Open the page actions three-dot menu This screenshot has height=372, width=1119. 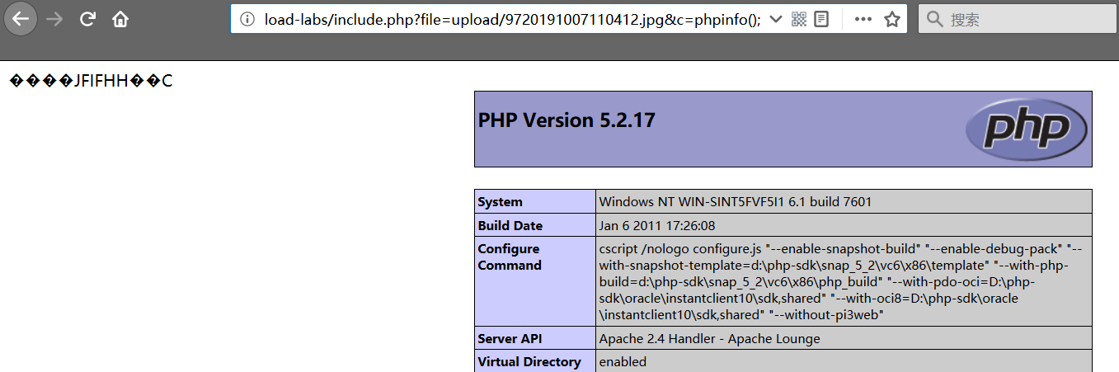pyautogui.click(x=863, y=19)
